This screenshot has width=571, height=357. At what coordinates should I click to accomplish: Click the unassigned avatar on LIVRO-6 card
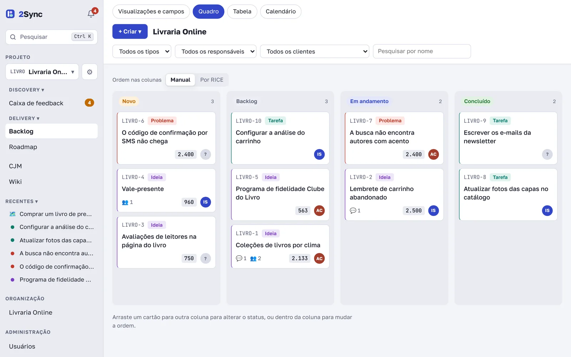click(205, 154)
